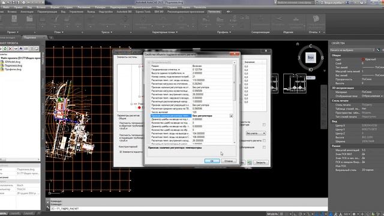
Task: Click the ViewCube top face
Action: (310, 58)
